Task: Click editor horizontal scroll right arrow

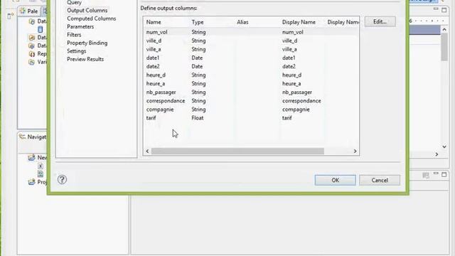Action: [437, 154]
